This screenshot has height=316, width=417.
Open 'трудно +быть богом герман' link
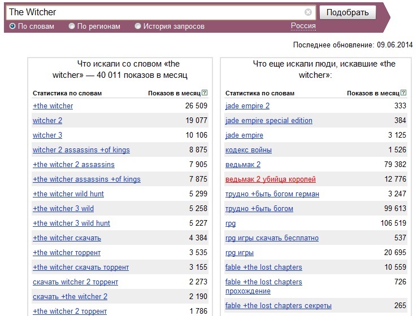click(x=272, y=194)
